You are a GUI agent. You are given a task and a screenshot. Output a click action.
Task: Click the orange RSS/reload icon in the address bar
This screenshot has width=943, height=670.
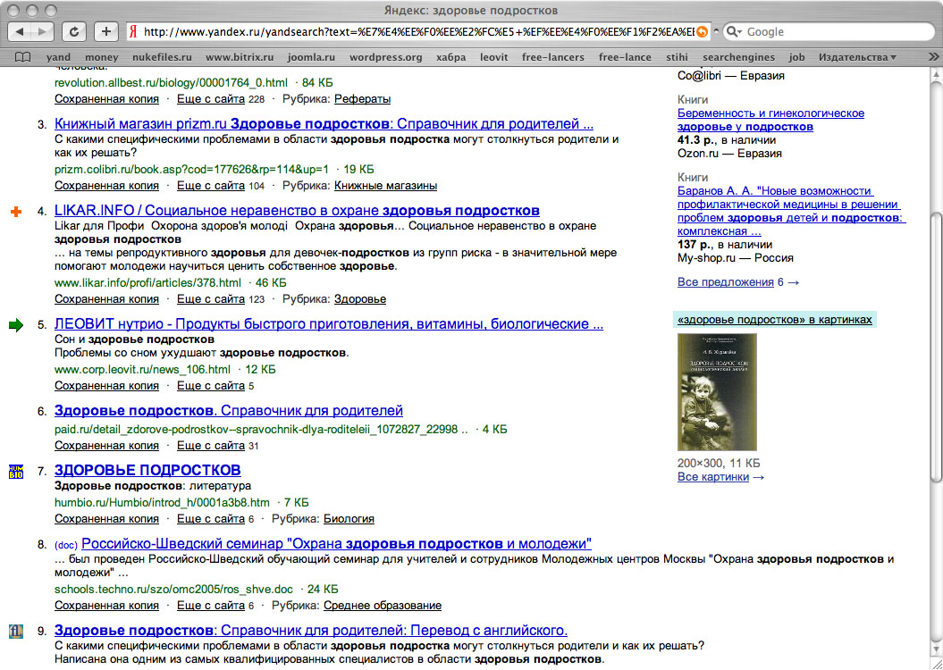[702, 32]
